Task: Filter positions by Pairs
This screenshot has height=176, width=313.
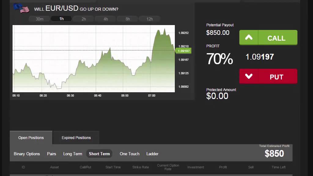Action: [x=52, y=154]
